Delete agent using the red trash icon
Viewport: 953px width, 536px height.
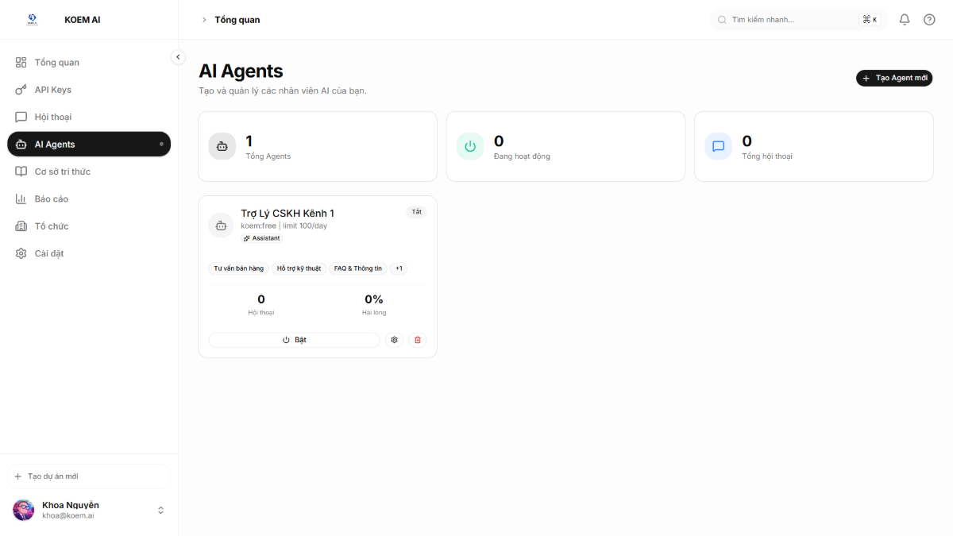click(x=418, y=340)
